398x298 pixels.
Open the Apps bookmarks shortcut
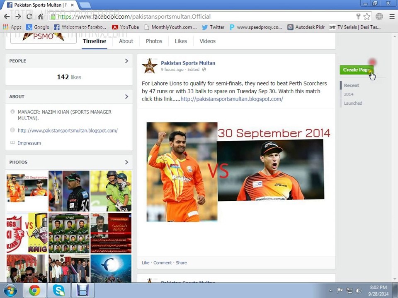click(12, 27)
